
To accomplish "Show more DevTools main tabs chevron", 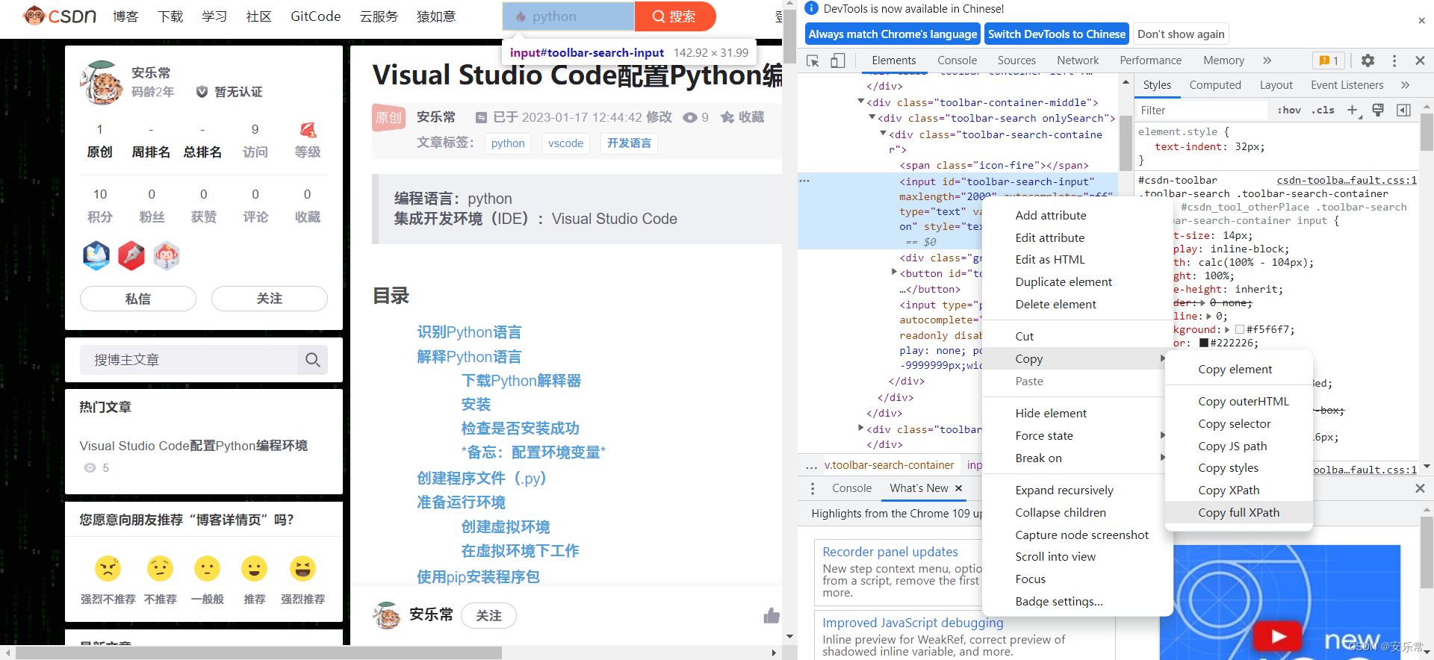I will (1267, 60).
